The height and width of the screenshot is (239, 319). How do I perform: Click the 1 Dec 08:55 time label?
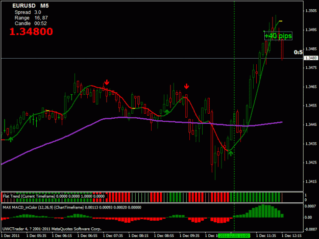(164, 236)
